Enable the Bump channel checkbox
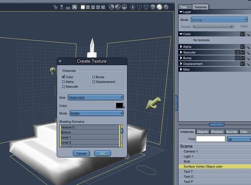 click(x=94, y=77)
